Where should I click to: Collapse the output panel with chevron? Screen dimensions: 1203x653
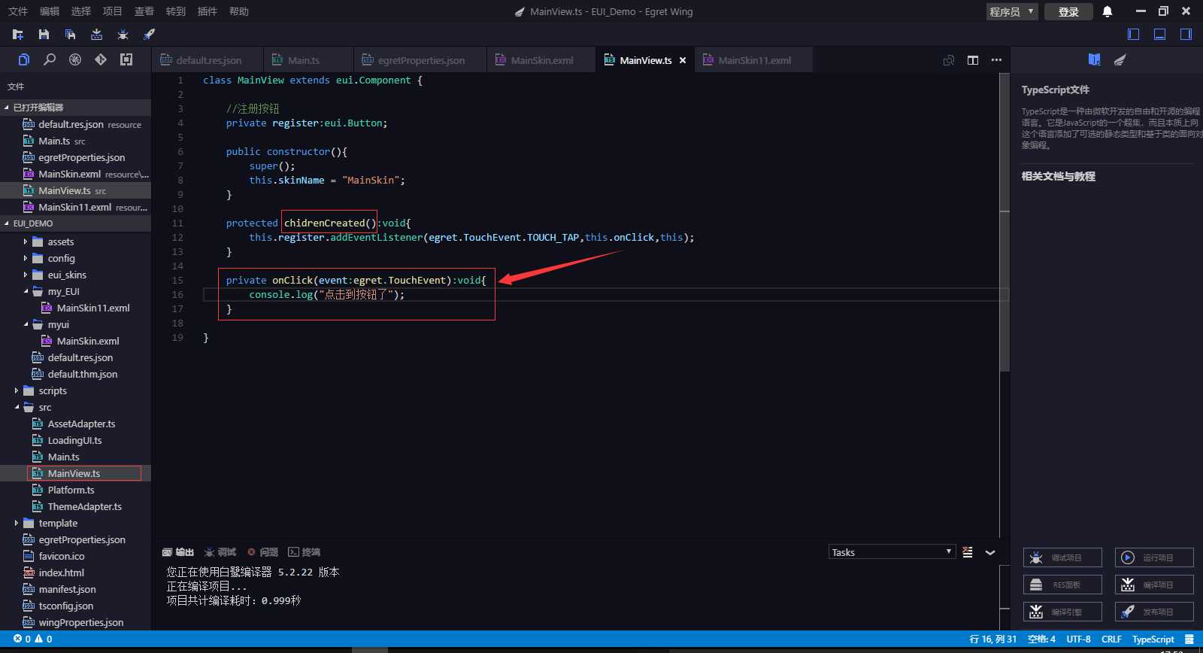(x=990, y=552)
